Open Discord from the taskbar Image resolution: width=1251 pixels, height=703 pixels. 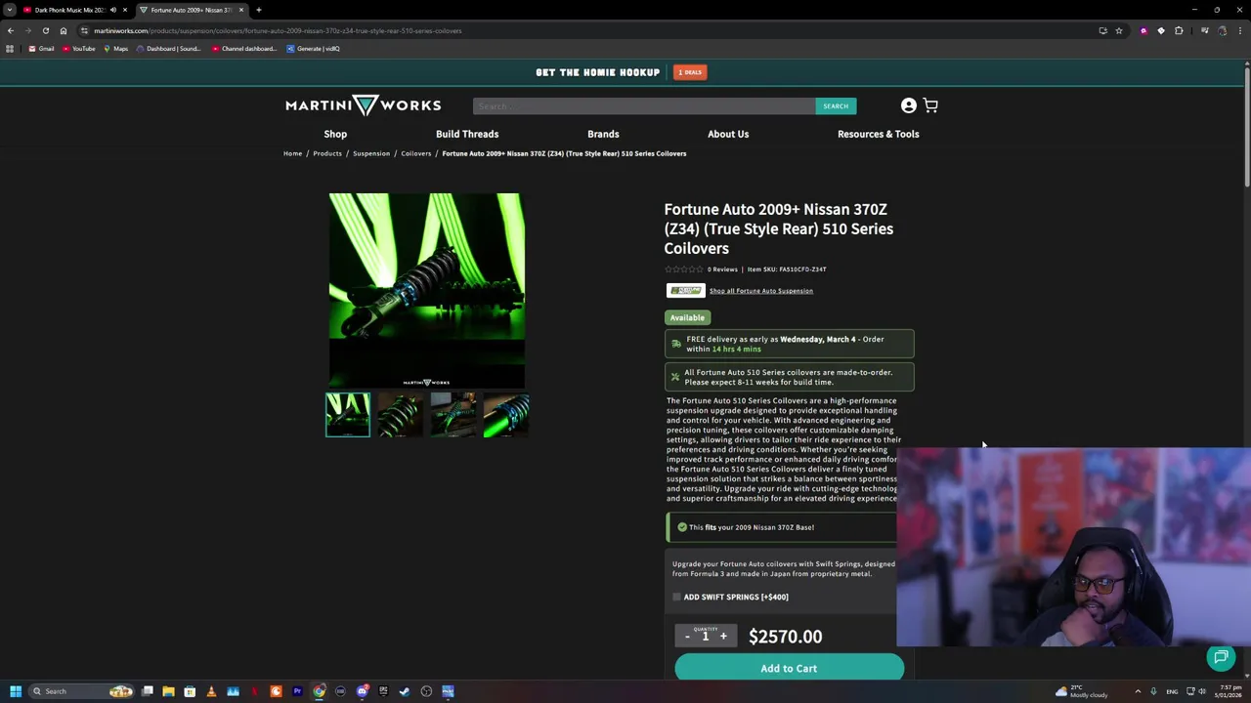click(x=362, y=691)
